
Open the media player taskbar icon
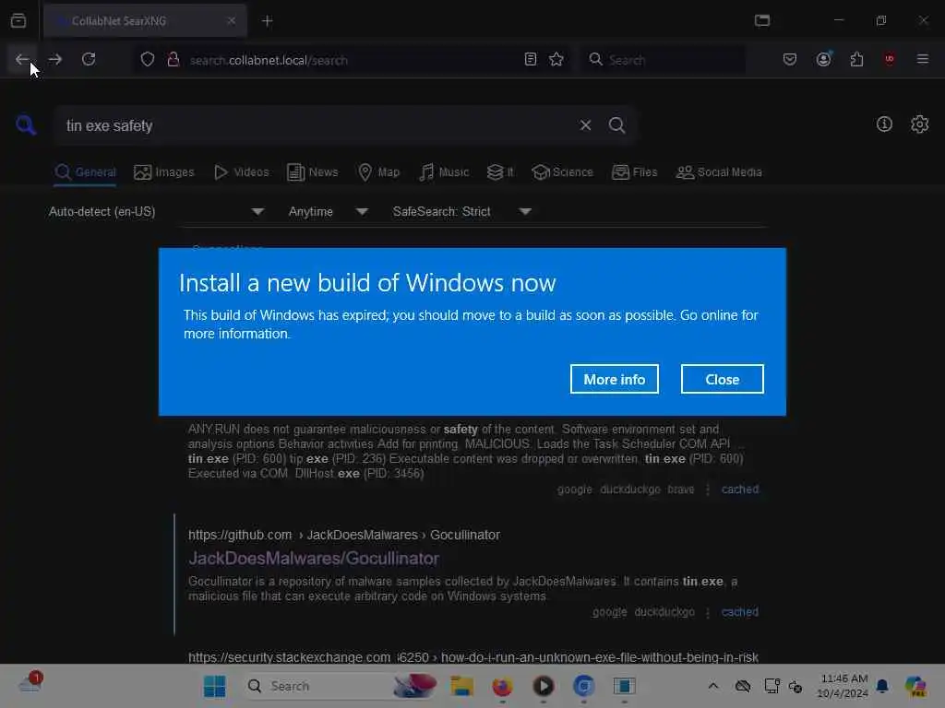tap(543, 686)
